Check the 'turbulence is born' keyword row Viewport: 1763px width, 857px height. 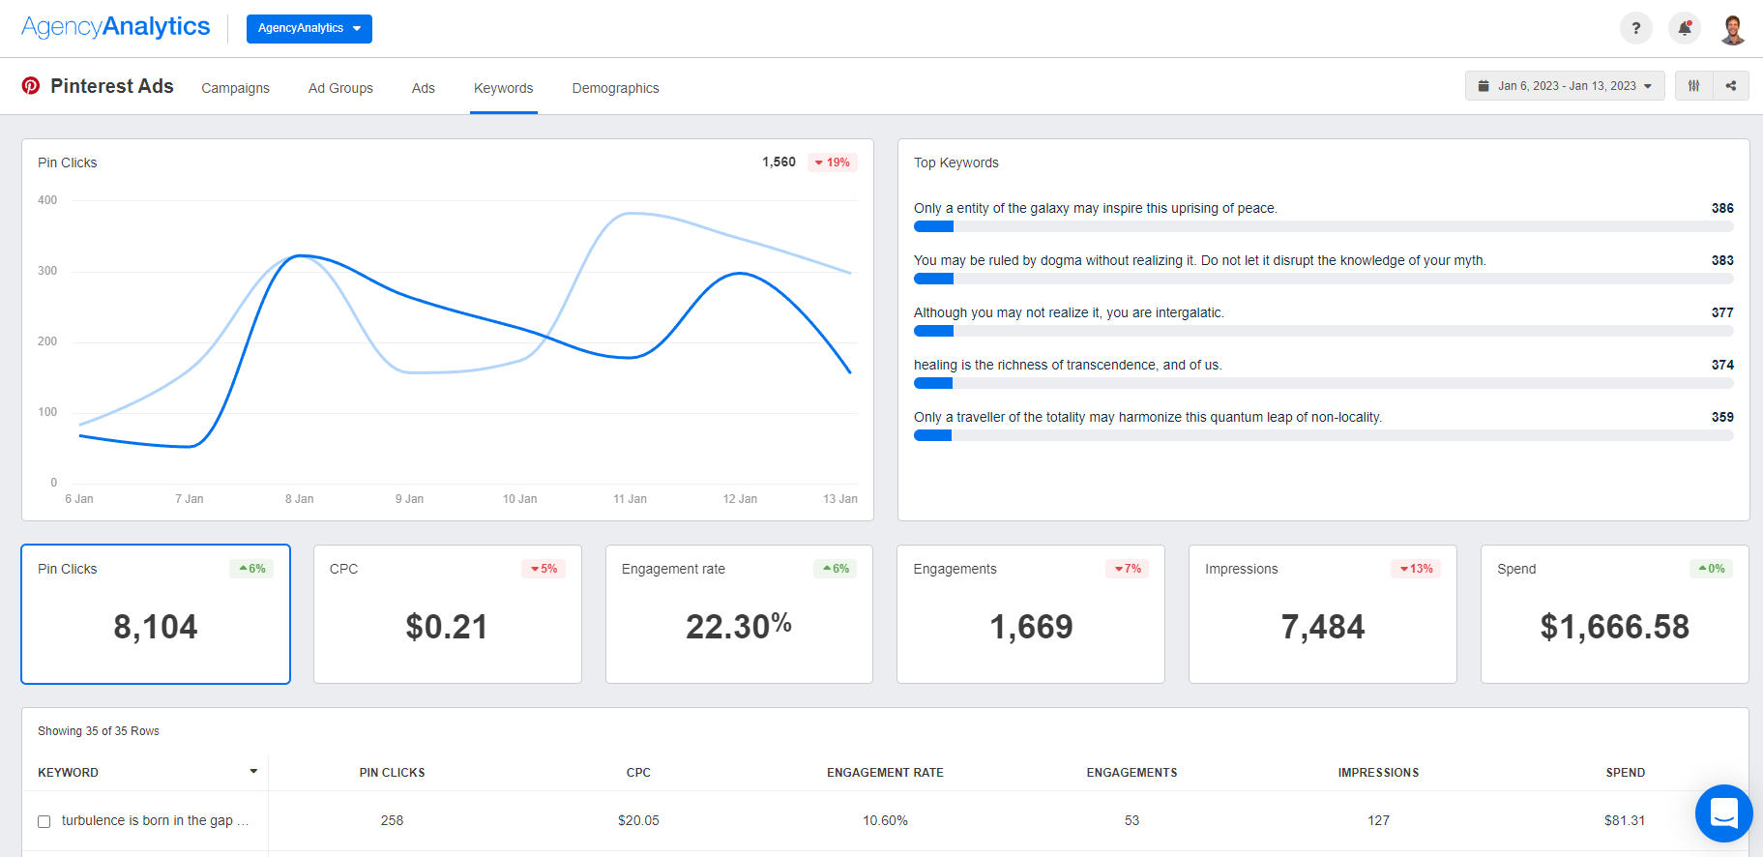[44, 821]
